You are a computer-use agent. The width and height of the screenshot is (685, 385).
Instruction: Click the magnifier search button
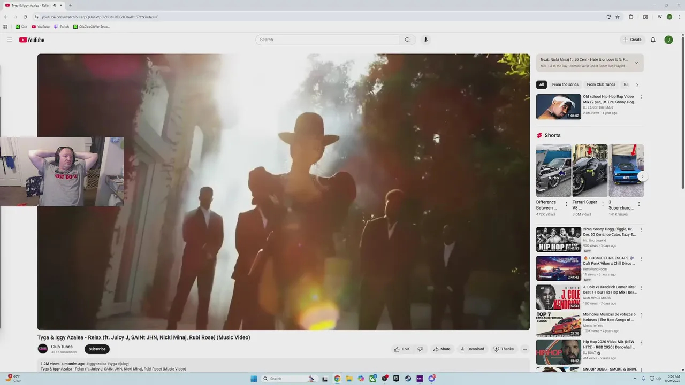(407, 40)
